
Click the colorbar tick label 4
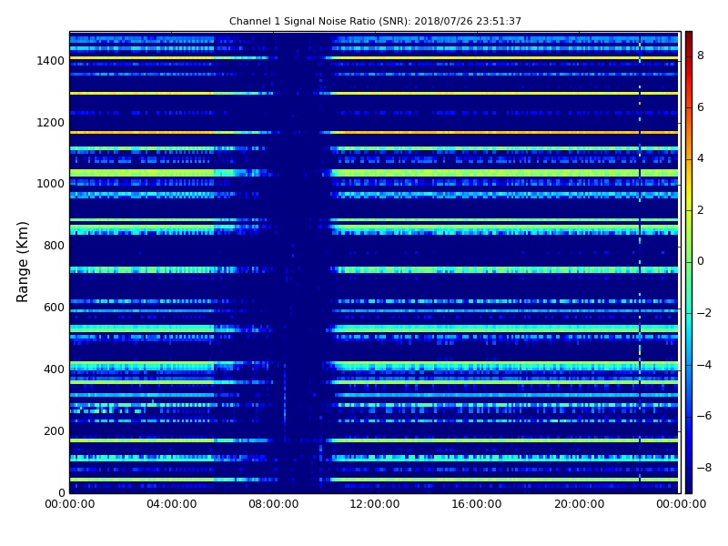click(x=701, y=158)
